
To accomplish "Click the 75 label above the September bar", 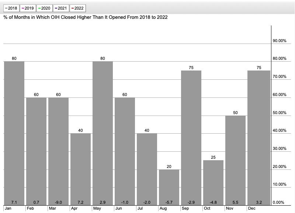I will tap(191, 68).
